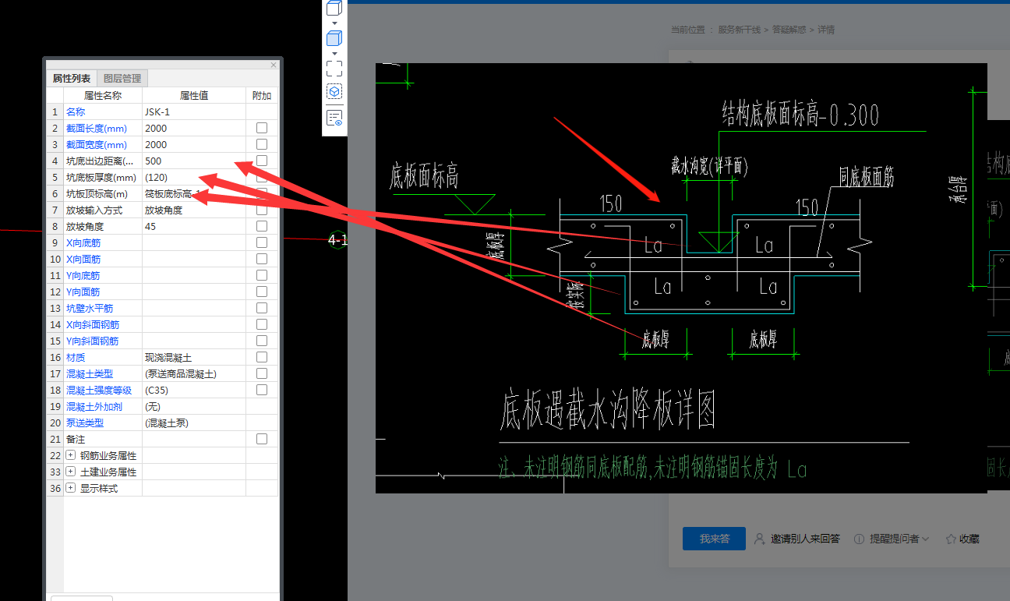Tick the 附加 checkbox for Y向底筋
Screen dimensions: 1010x601
pos(262,275)
